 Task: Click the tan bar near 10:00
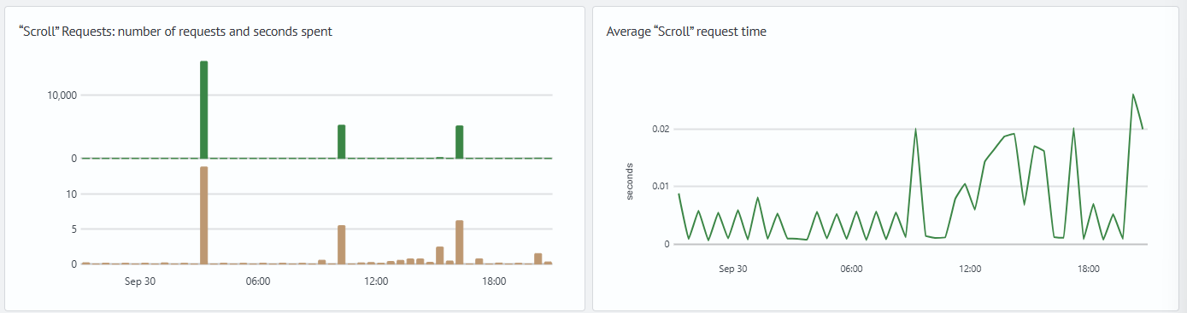click(x=342, y=245)
